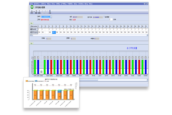Click the 款号 style number field
Screen dimensions: 172x115
point(78,17)
